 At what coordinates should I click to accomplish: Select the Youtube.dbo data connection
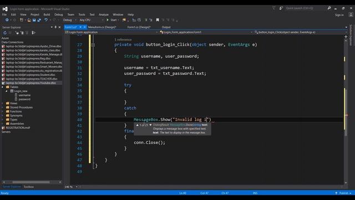pyautogui.click(x=31, y=83)
